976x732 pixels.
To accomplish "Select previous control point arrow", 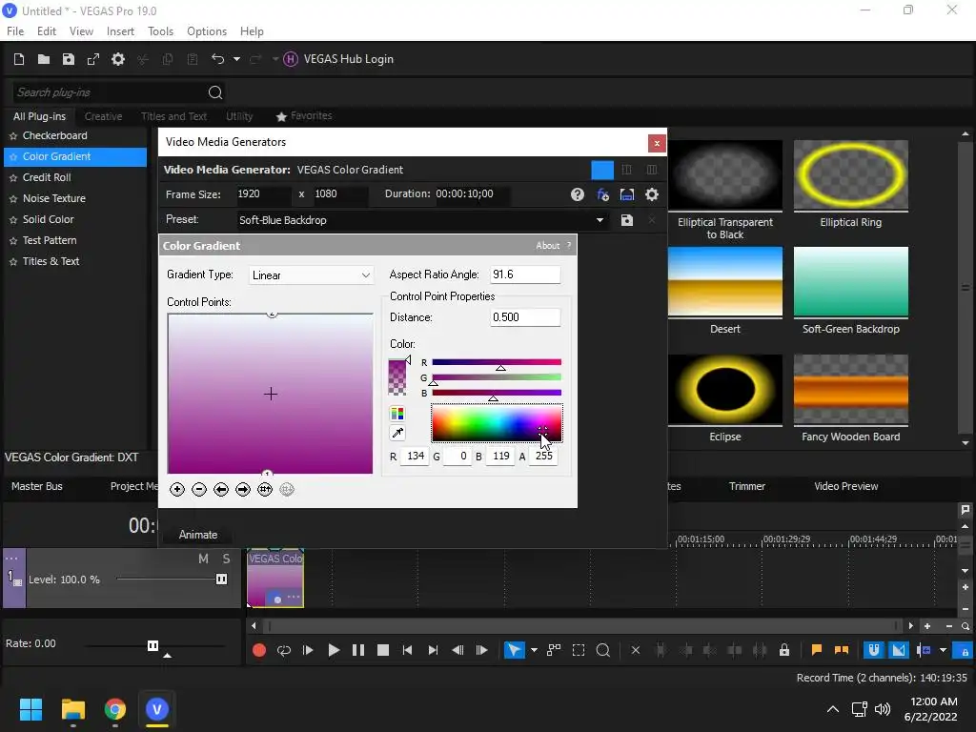I will tap(221, 490).
